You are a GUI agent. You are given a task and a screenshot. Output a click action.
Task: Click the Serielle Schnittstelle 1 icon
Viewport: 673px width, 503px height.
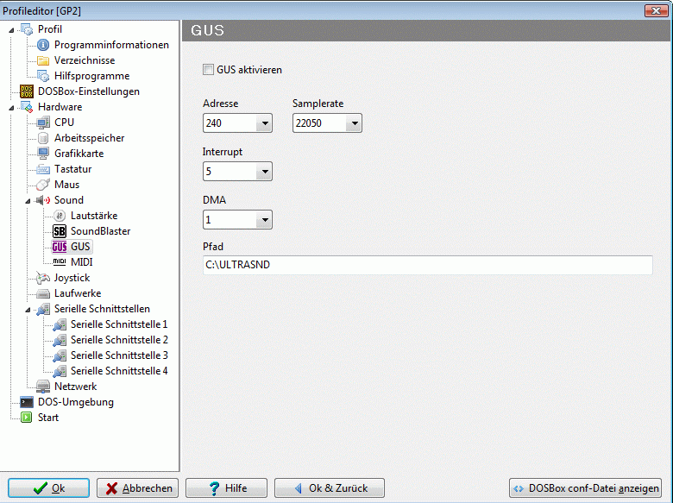60,325
